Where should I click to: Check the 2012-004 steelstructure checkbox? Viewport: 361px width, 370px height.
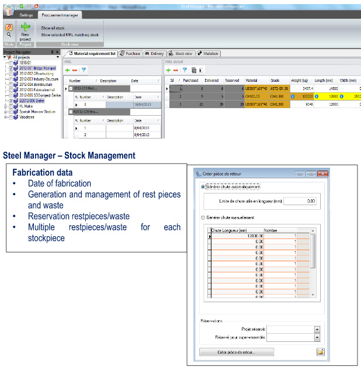click(11, 85)
